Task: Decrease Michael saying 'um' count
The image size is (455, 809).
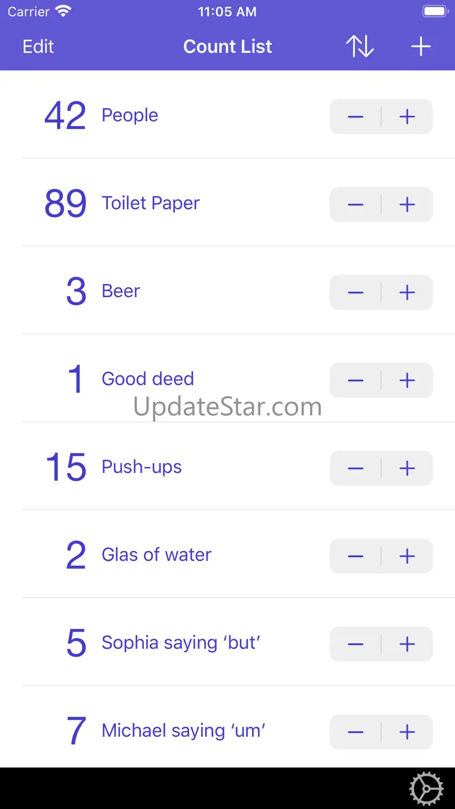Action: tap(355, 732)
